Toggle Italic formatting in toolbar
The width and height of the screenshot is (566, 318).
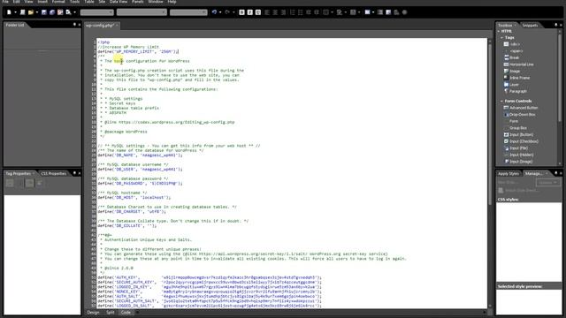249,12
